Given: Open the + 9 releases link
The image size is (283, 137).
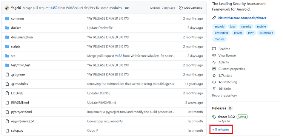Looking at the screenshot, I should click(221, 129).
